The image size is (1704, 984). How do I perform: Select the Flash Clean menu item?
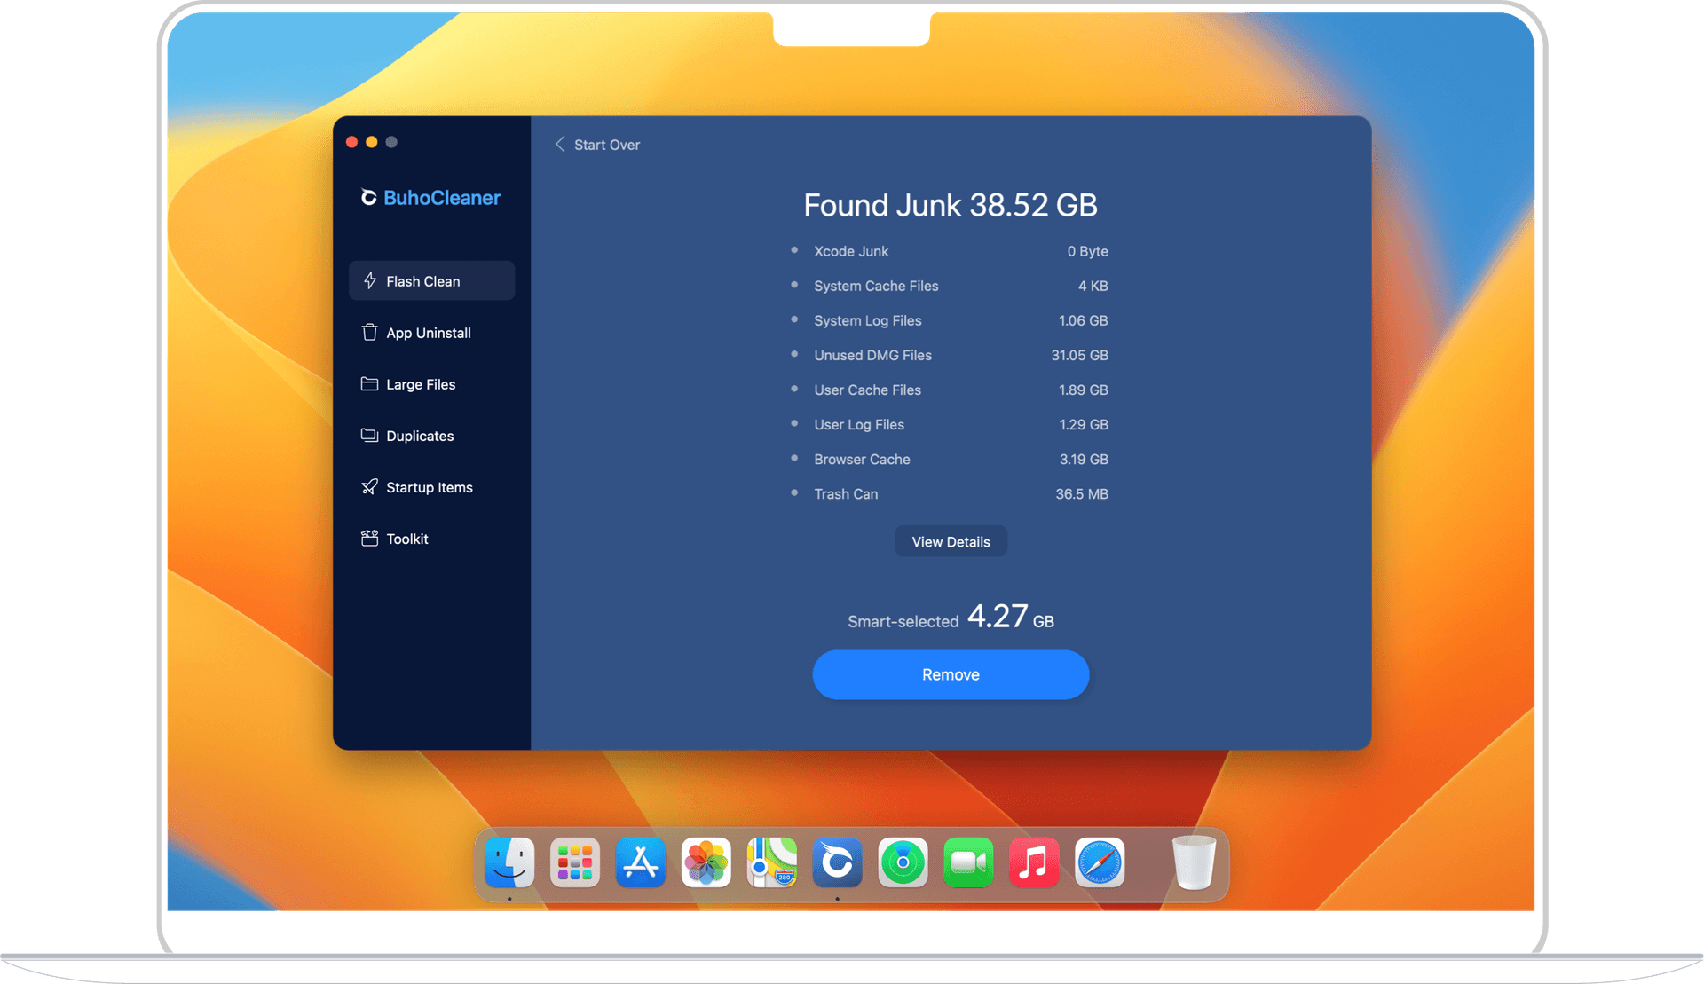pos(431,281)
